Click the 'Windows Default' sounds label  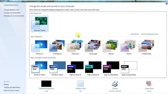pos(115,91)
